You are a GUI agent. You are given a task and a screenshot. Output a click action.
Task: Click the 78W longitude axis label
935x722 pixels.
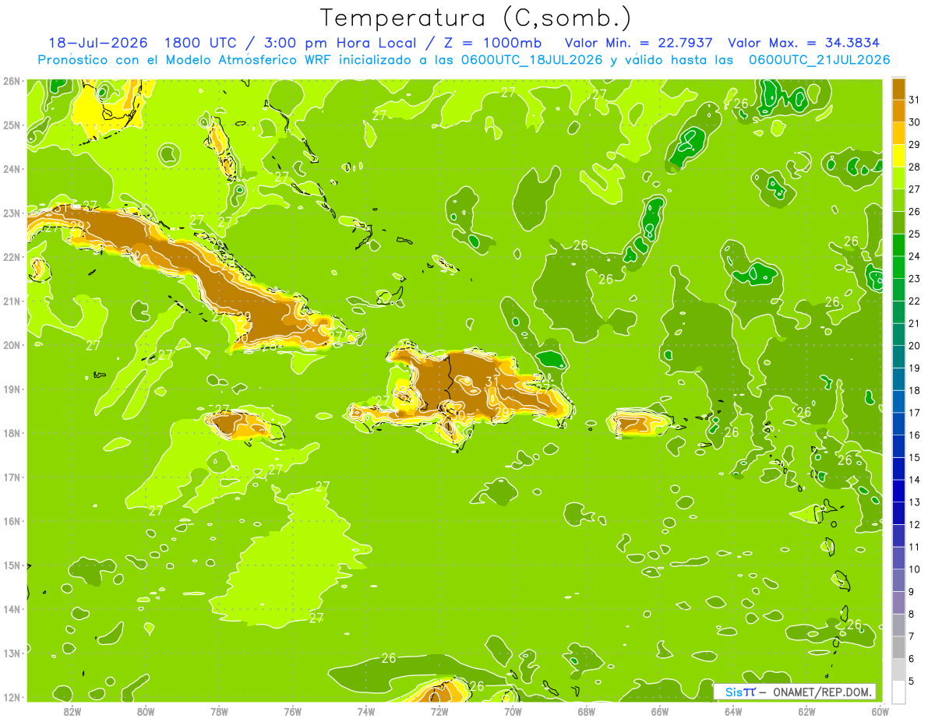click(x=219, y=711)
